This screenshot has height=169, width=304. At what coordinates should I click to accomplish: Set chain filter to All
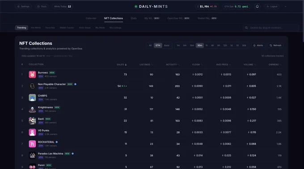coord(150,45)
